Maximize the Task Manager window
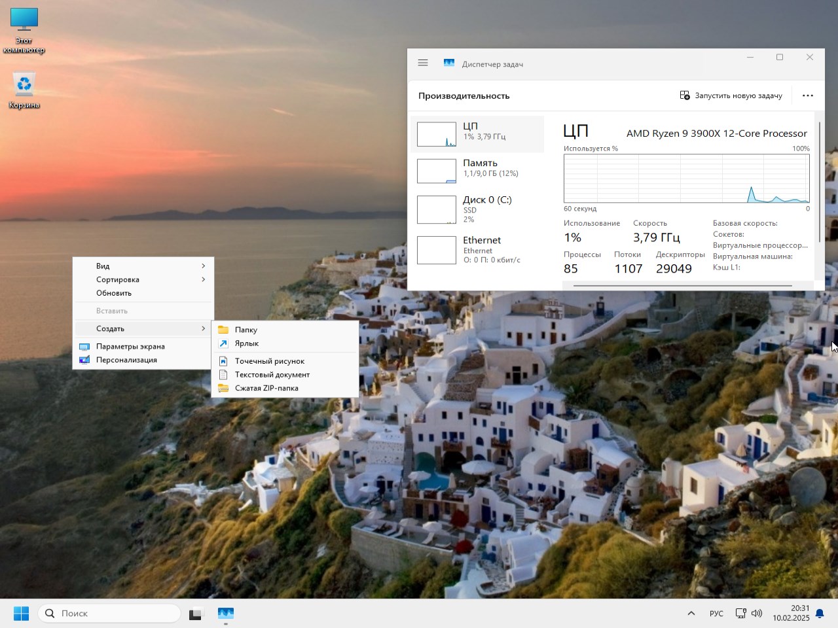The height and width of the screenshot is (628, 838). tap(780, 58)
